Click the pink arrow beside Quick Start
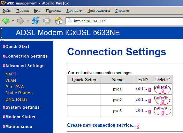183x133 pixels. [x=4, y=46]
